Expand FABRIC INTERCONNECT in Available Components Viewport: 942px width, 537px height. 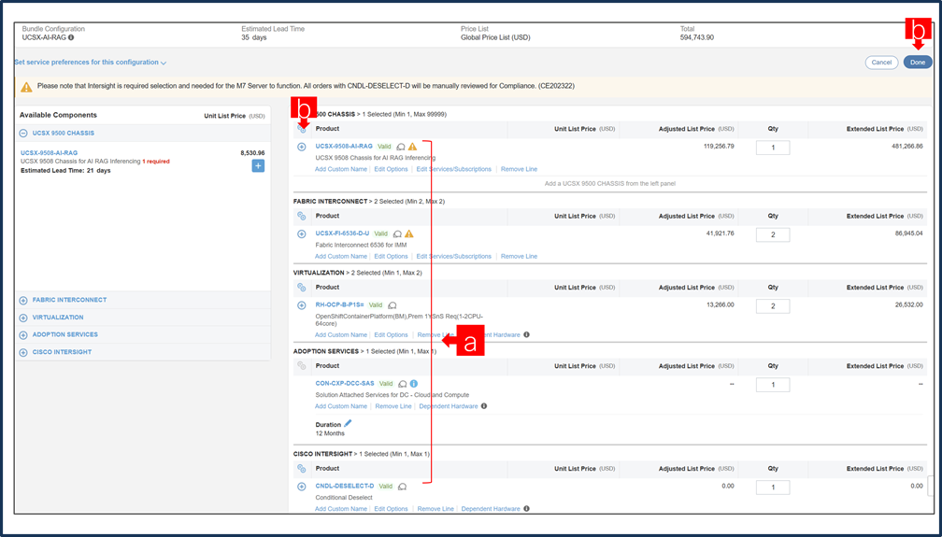click(23, 301)
